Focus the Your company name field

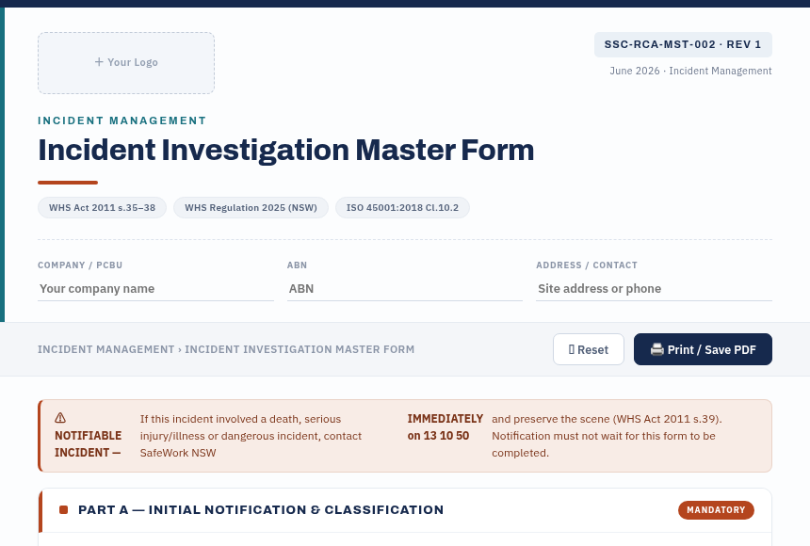coord(155,289)
